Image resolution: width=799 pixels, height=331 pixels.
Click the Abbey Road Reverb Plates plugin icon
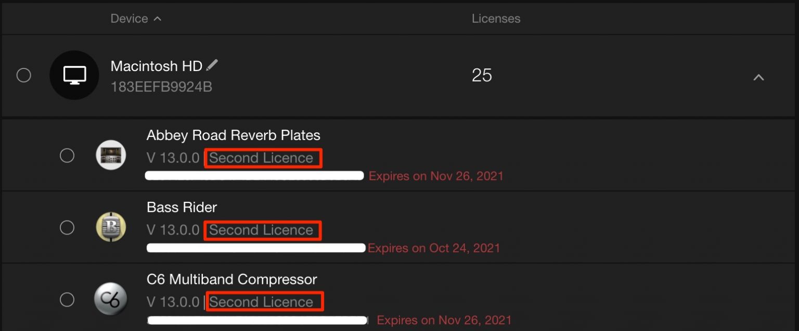(x=111, y=155)
